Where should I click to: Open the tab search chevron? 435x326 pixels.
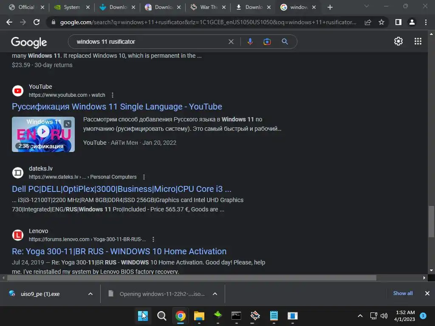(367, 6)
